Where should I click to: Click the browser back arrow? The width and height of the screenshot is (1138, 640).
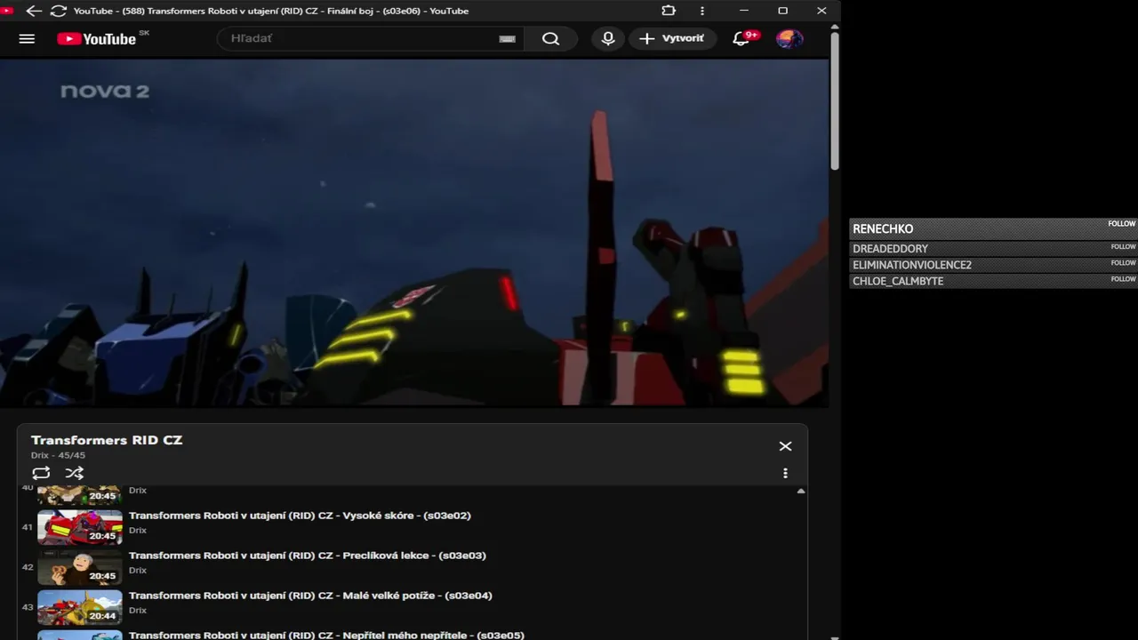click(34, 11)
